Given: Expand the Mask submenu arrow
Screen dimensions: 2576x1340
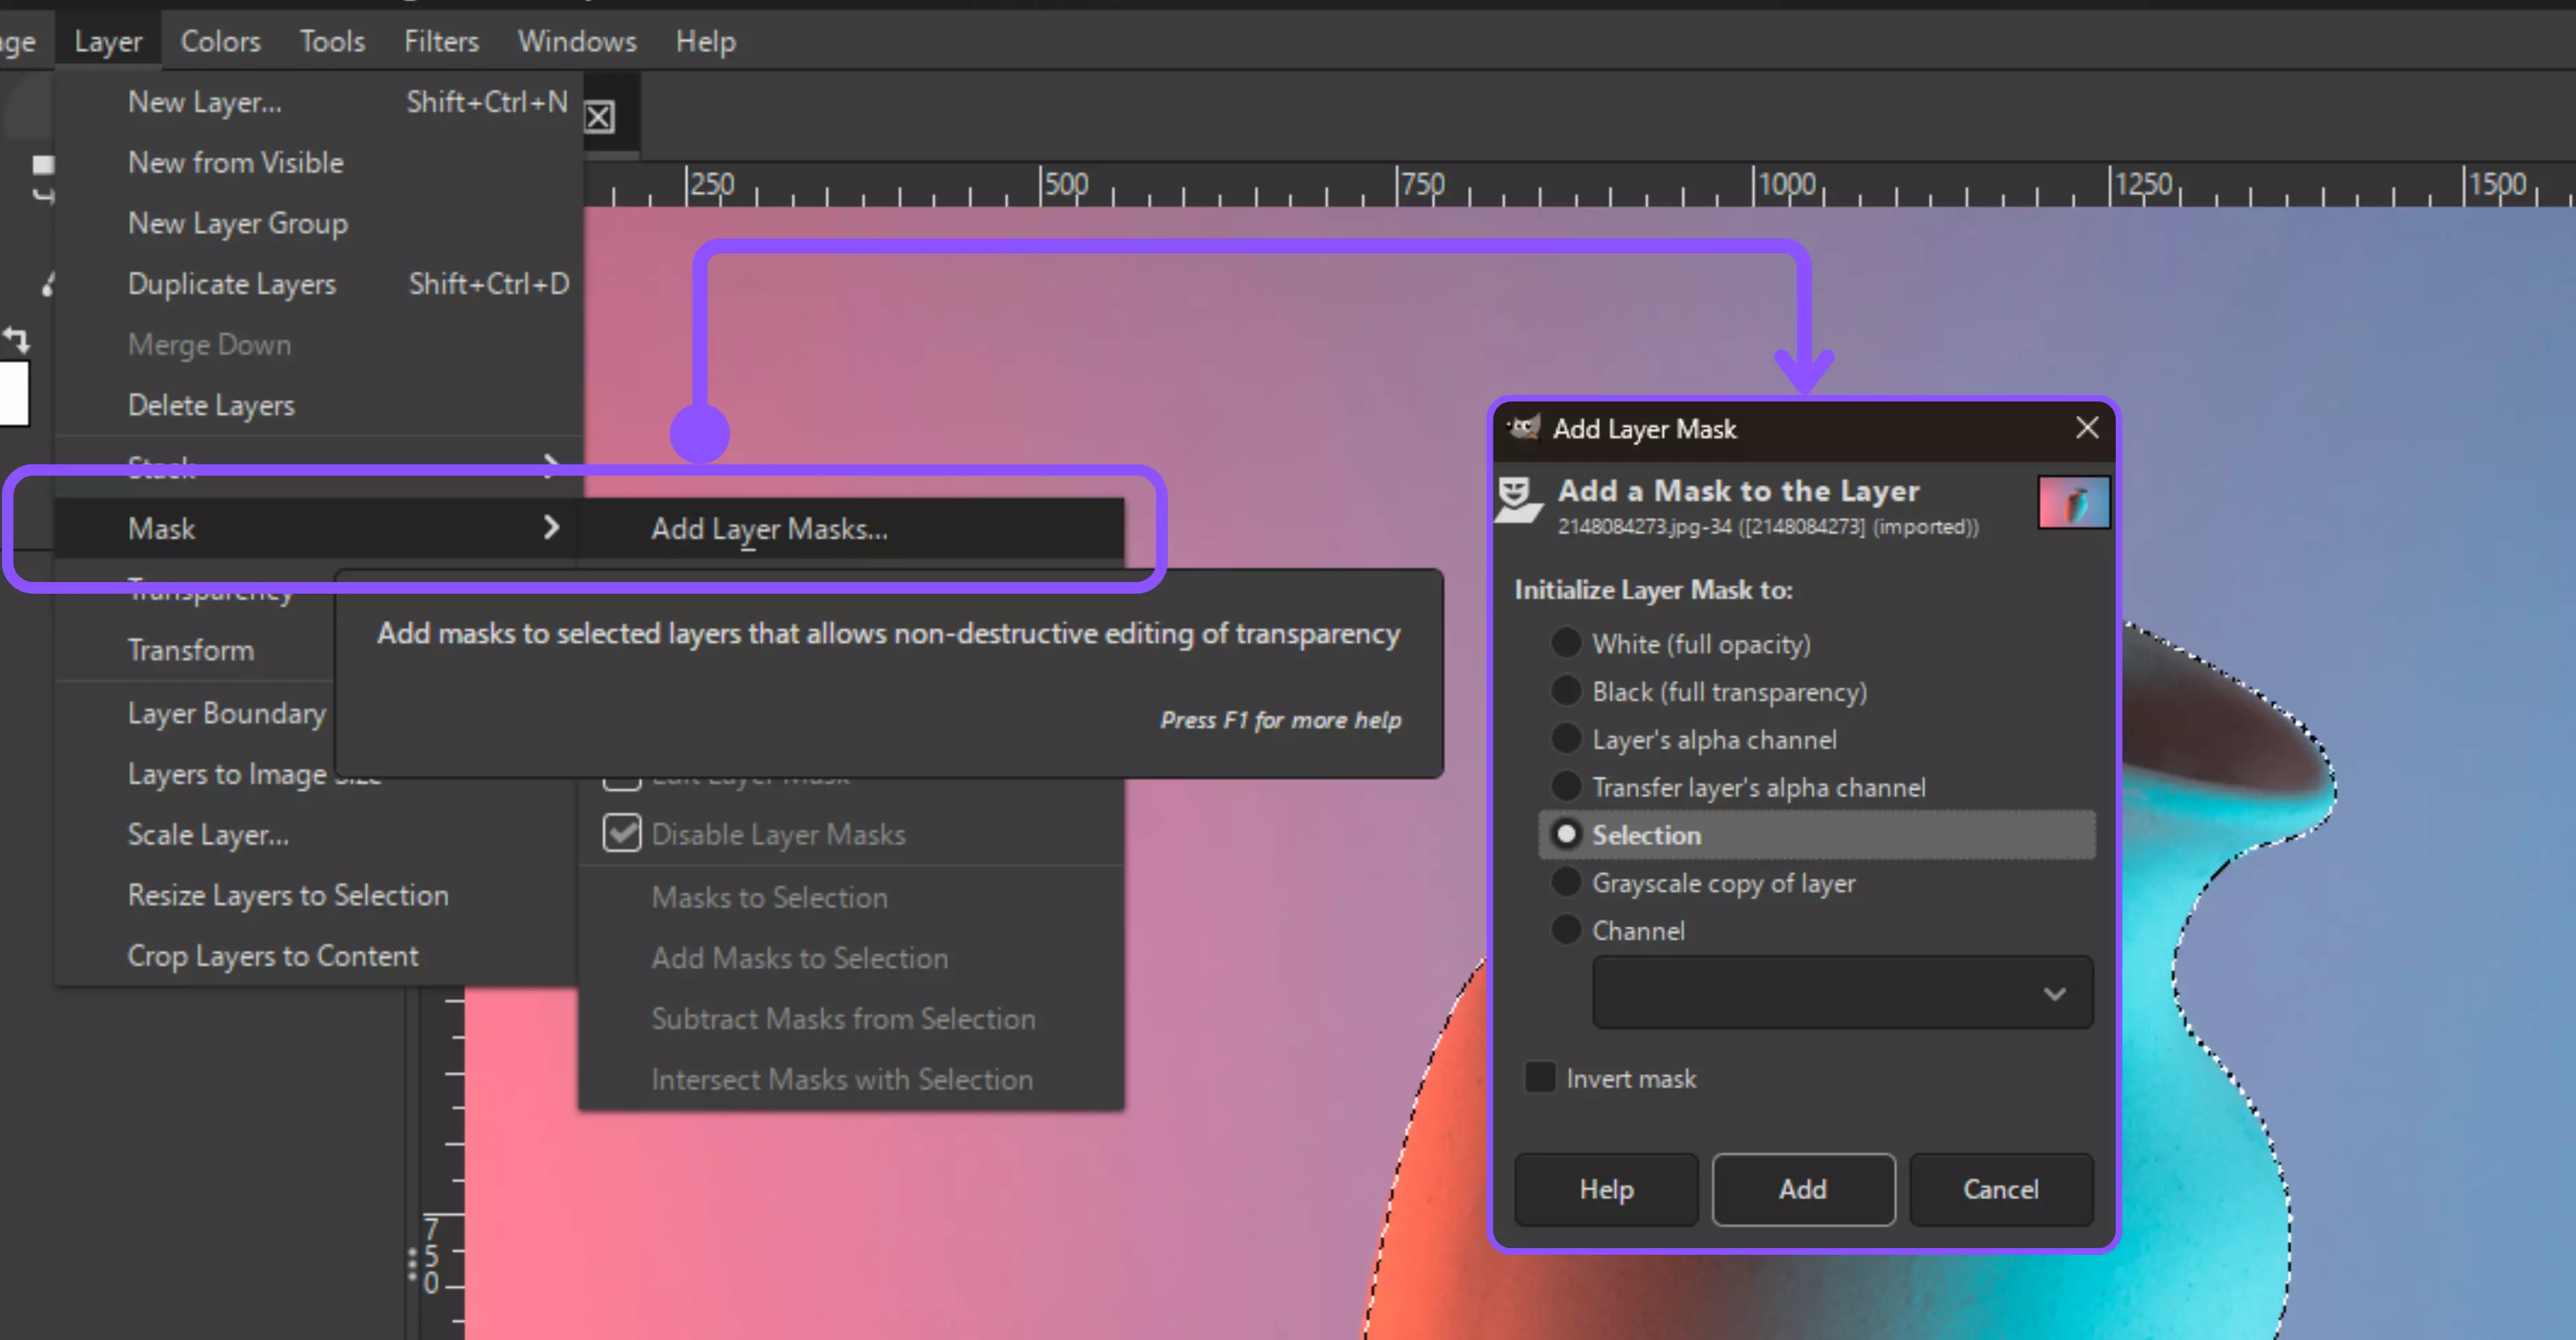Looking at the screenshot, I should (551, 527).
